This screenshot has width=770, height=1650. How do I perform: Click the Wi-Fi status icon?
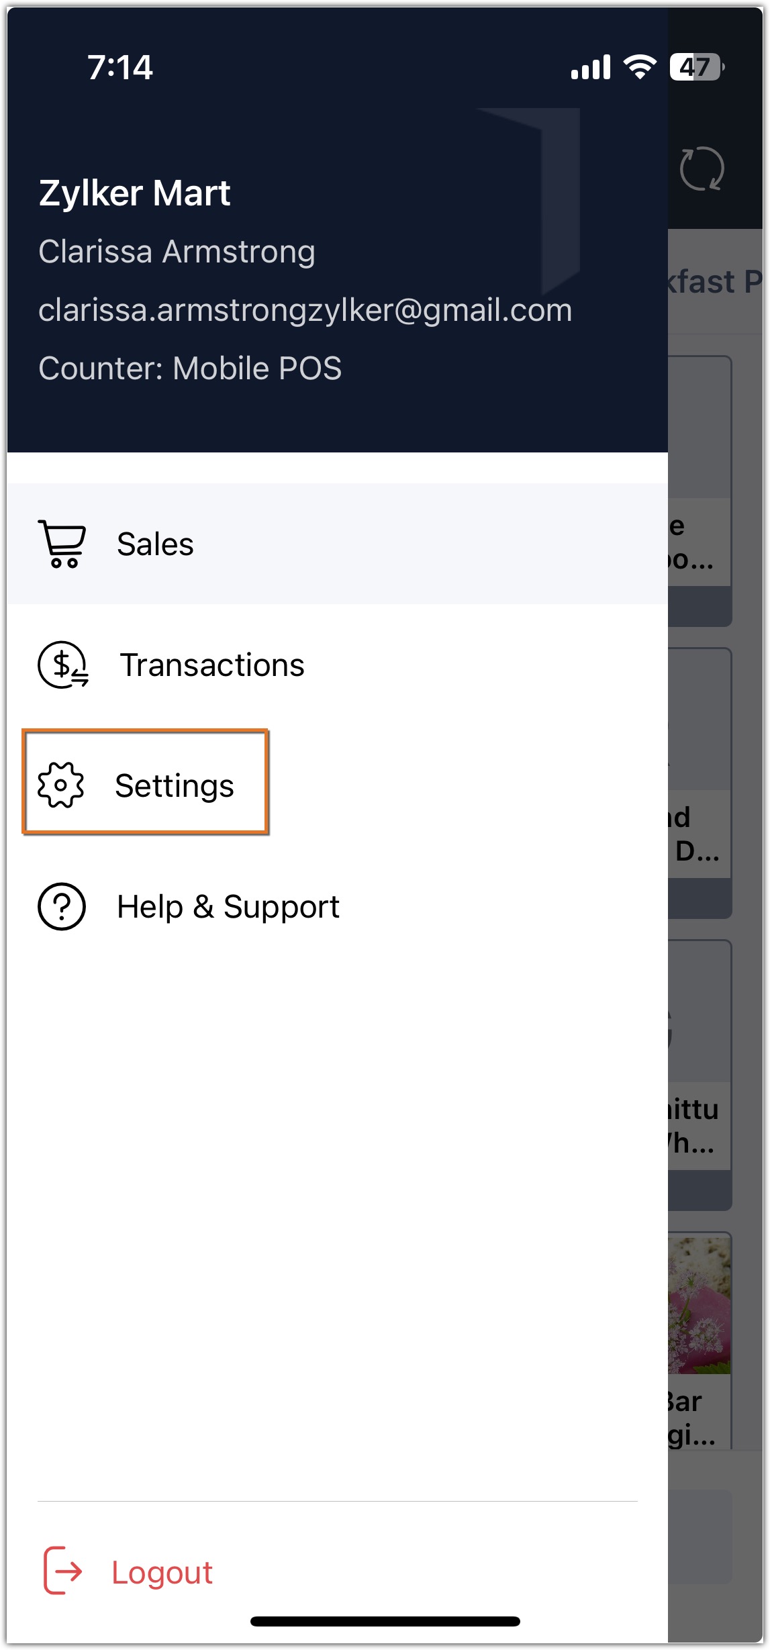(640, 66)
